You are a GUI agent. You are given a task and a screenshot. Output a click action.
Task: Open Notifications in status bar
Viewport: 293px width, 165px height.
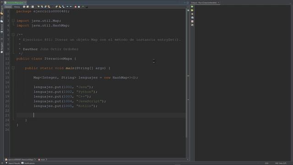(28, 163)
